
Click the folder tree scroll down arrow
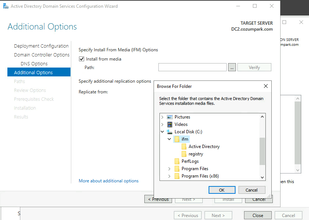pyautogui.click(x=262, y=177)
